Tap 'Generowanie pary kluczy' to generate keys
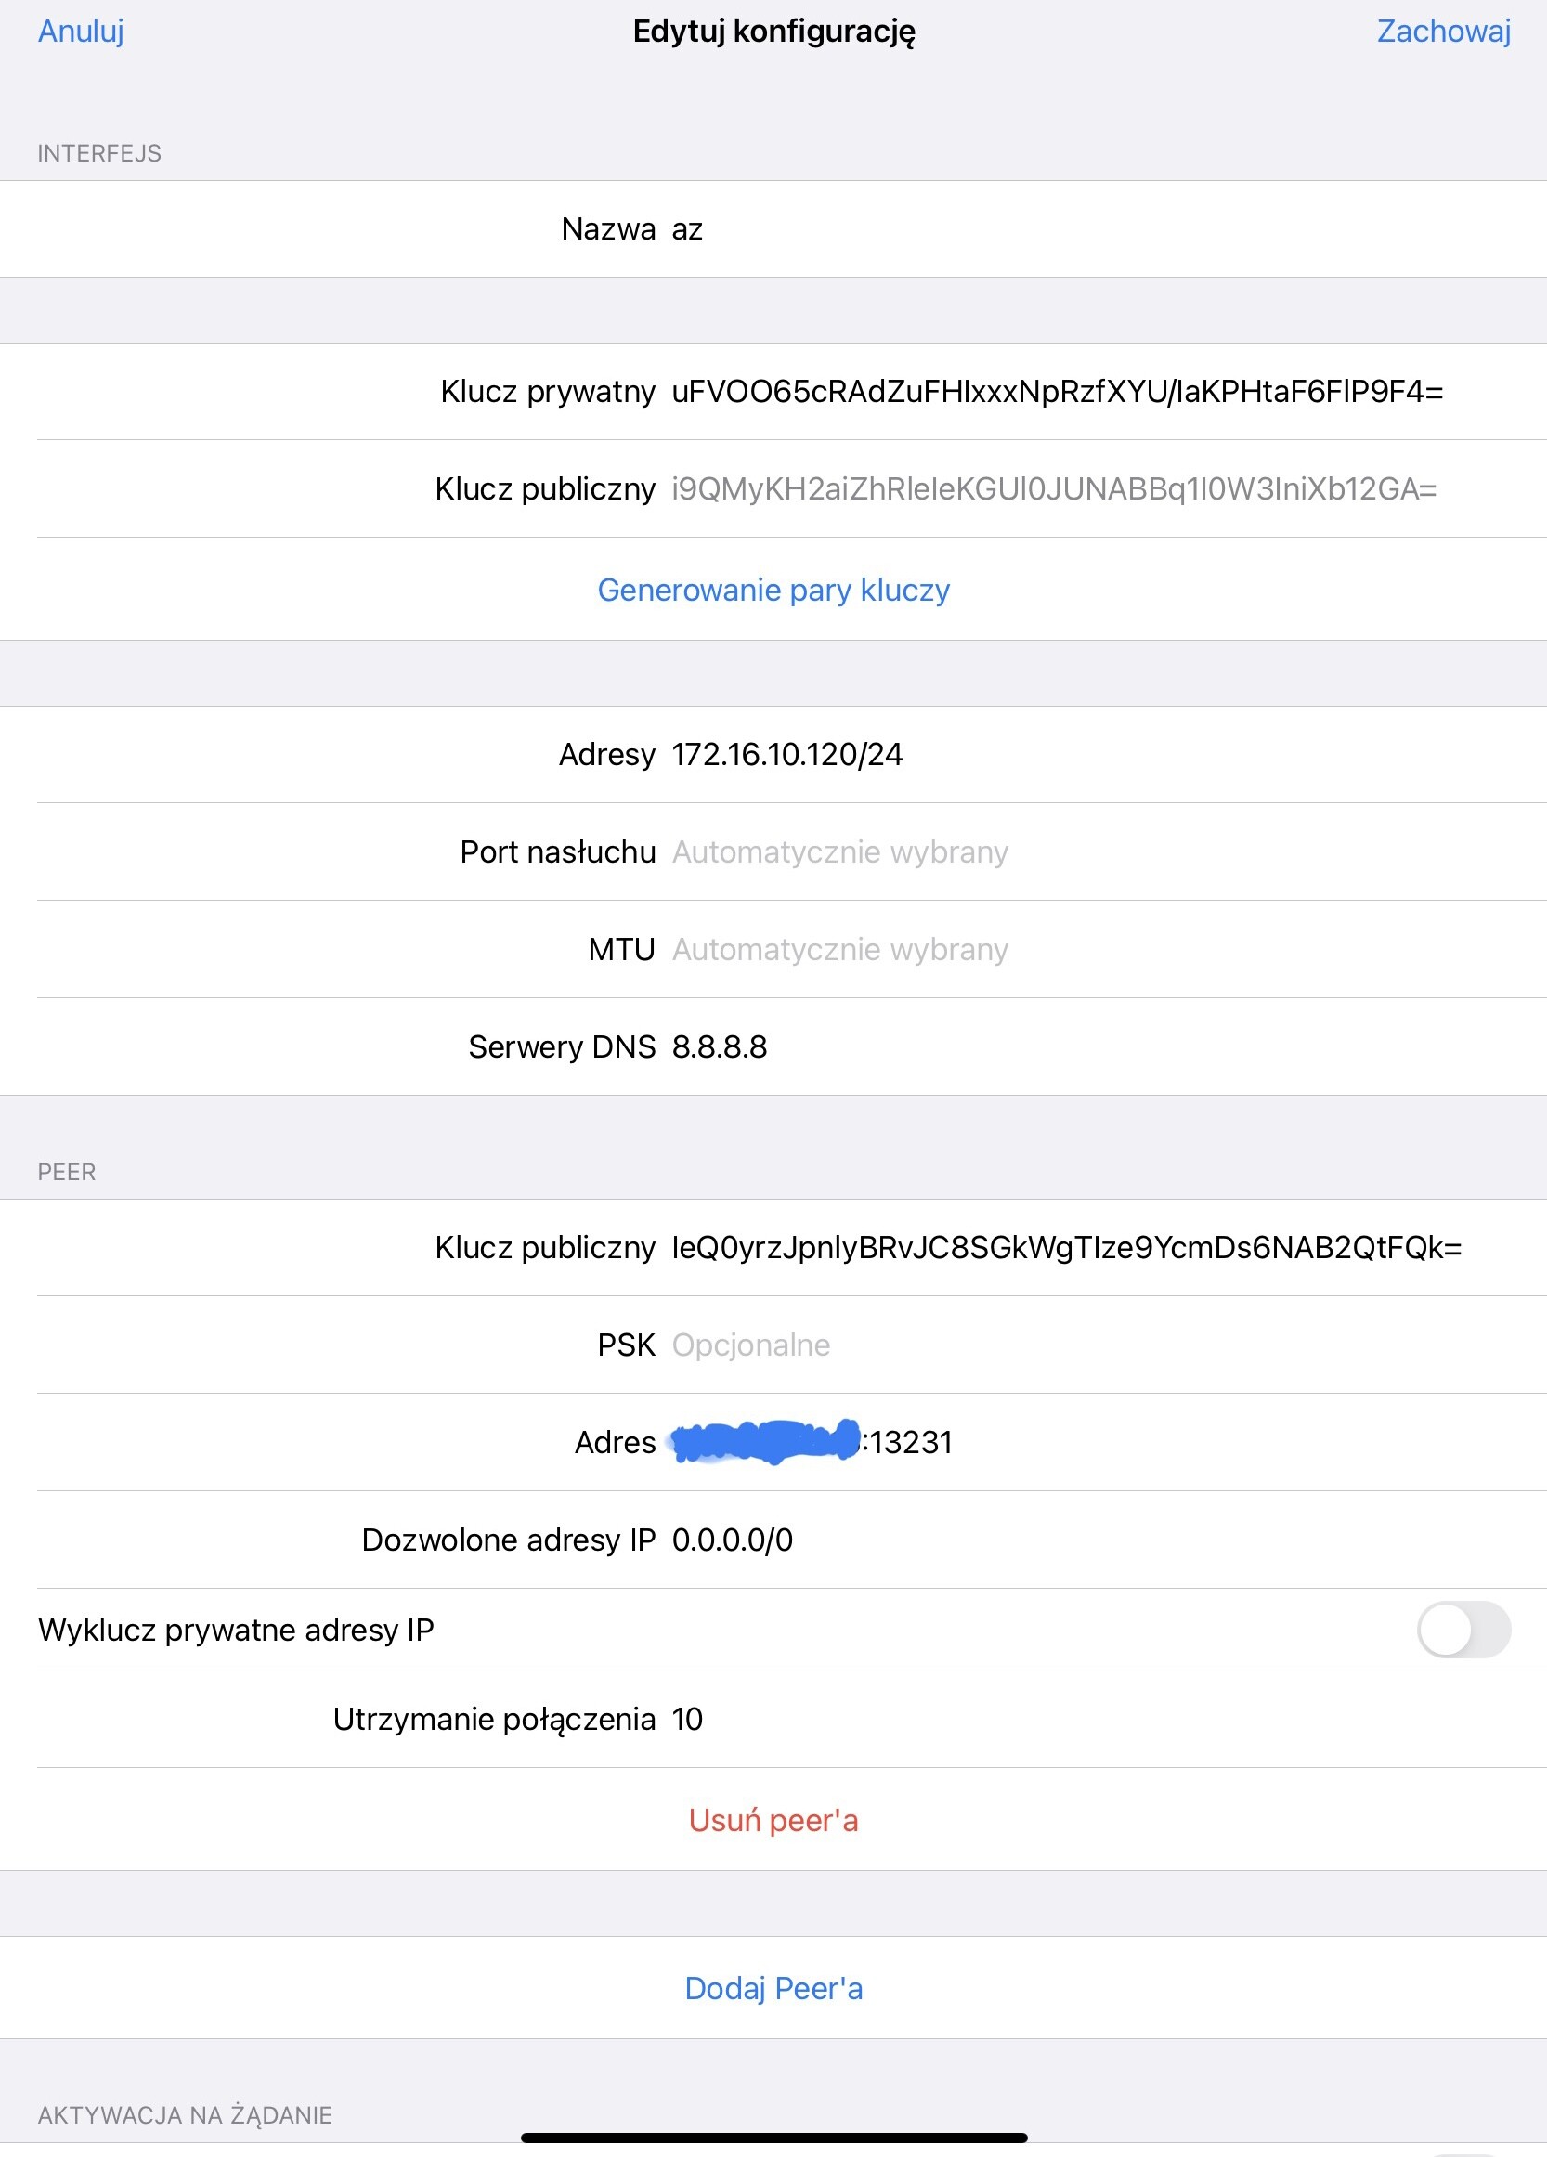 772,590
